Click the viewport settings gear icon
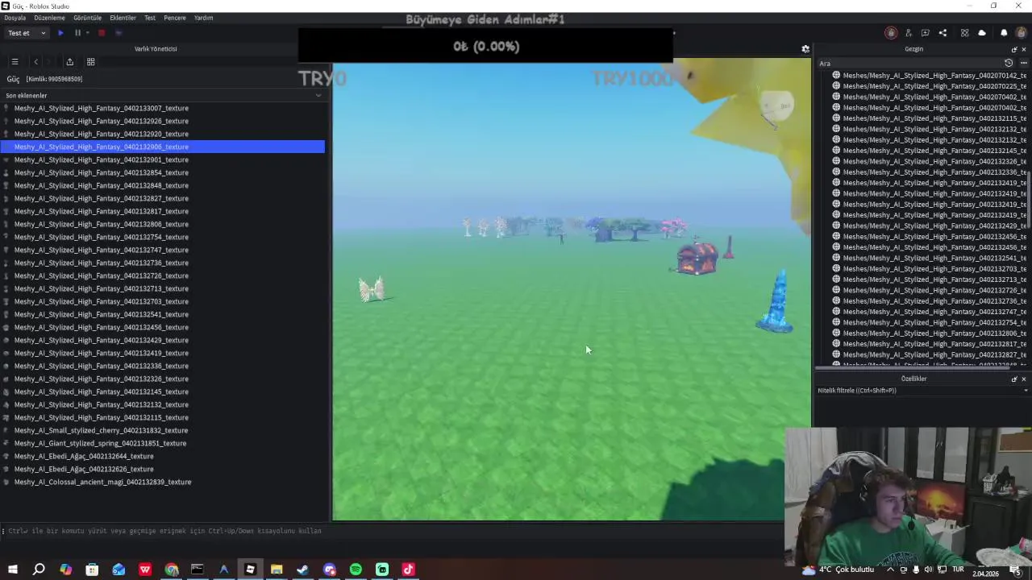1032x580 pixels. (805, 49)
